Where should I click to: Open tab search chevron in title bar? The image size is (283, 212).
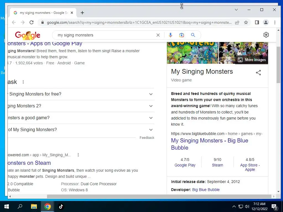pyautogui.click(x=236, y=10)
